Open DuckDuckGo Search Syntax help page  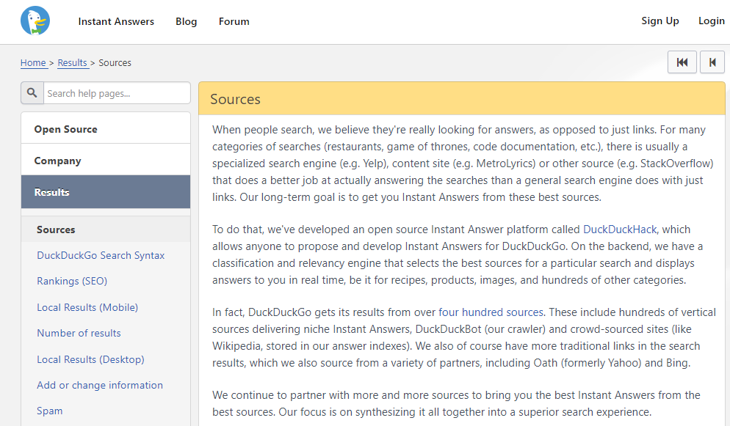click(101, 255)
